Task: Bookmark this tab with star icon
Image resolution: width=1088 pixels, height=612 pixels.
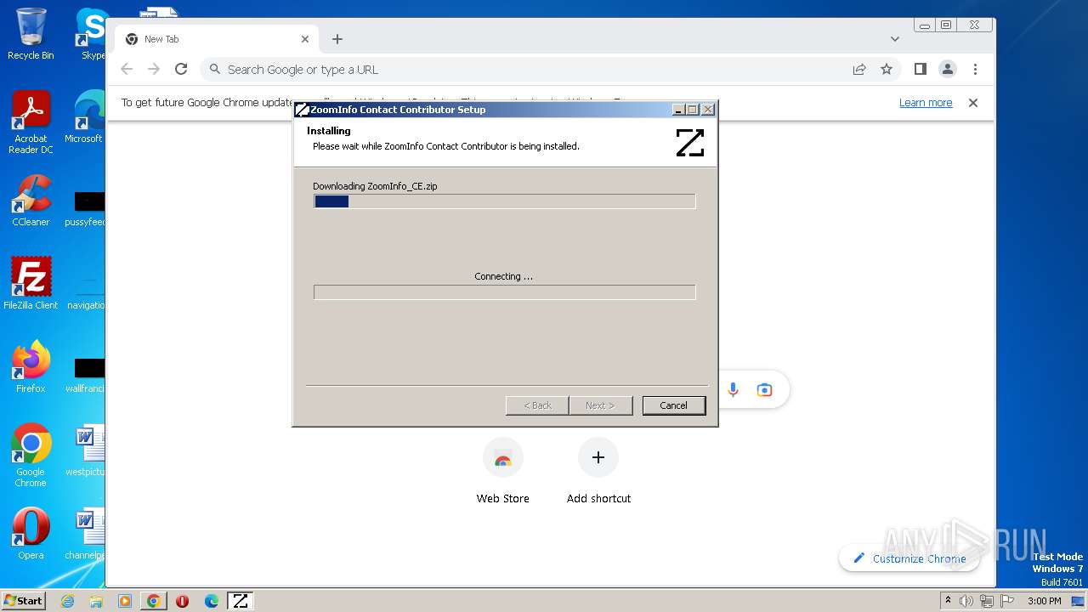Action: [887, 70]
